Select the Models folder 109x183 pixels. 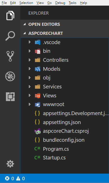tap(64, 69)
